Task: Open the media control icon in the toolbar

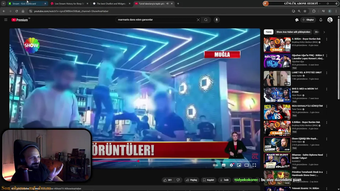Action: 323,11
